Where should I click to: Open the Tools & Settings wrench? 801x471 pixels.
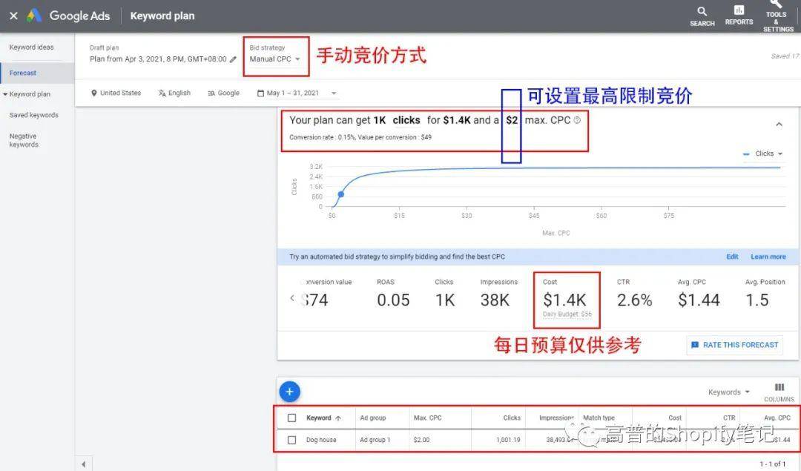click(776, 4)
